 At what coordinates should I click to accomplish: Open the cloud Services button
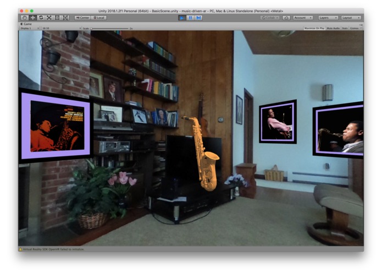pyautogui.click(x=286, y=18)
